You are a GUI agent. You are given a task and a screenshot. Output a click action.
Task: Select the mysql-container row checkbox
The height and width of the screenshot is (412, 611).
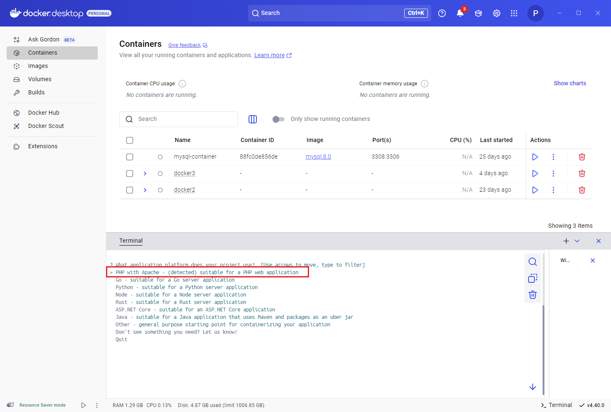tap(130, 157)
